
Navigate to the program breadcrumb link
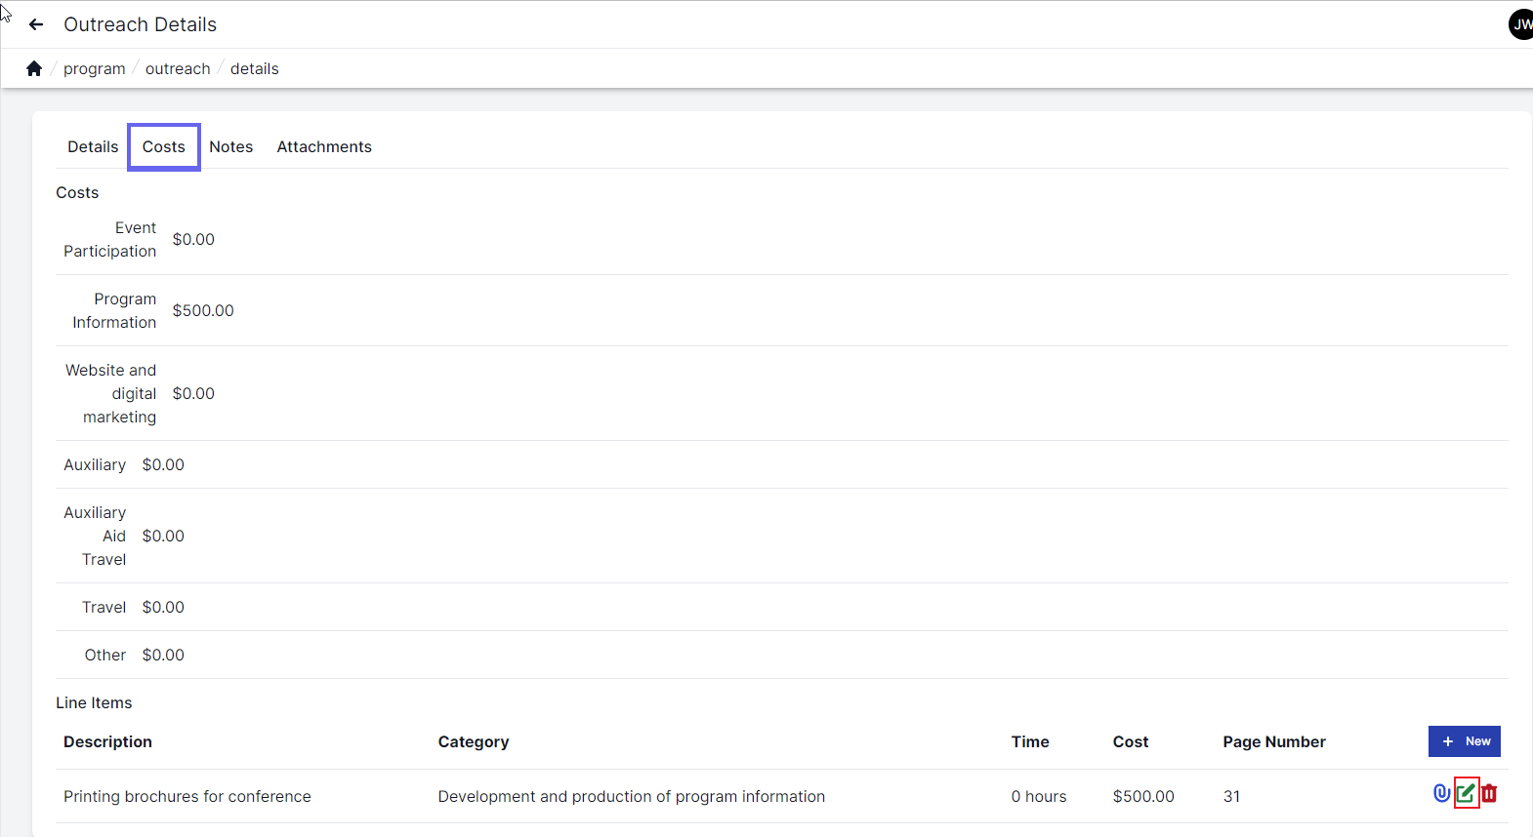pos(94,68)
